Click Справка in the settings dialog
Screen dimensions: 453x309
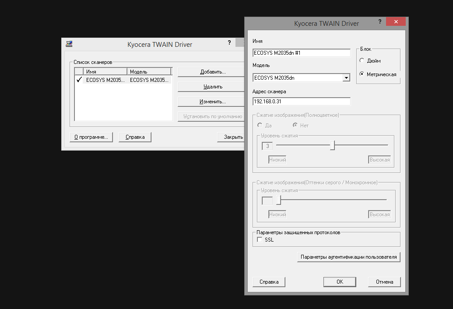pyautogui.click(x=269, y=282)
